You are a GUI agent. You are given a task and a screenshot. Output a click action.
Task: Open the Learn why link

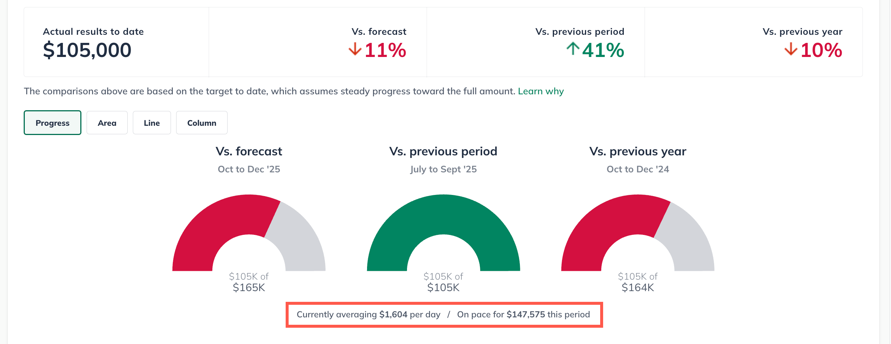pyautogui.click(x=541, y=91)
